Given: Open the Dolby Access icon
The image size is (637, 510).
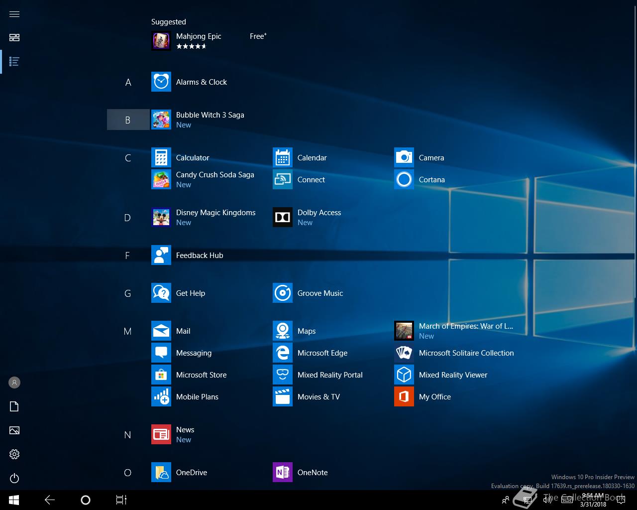Looking at the screenshot, I should (283, 217).
